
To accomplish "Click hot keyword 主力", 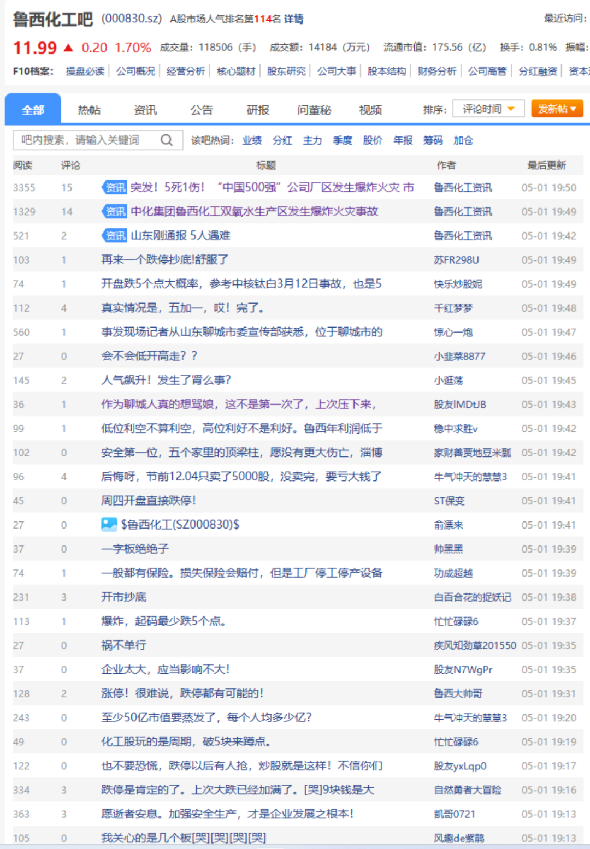I will click(x=312, y=140).
